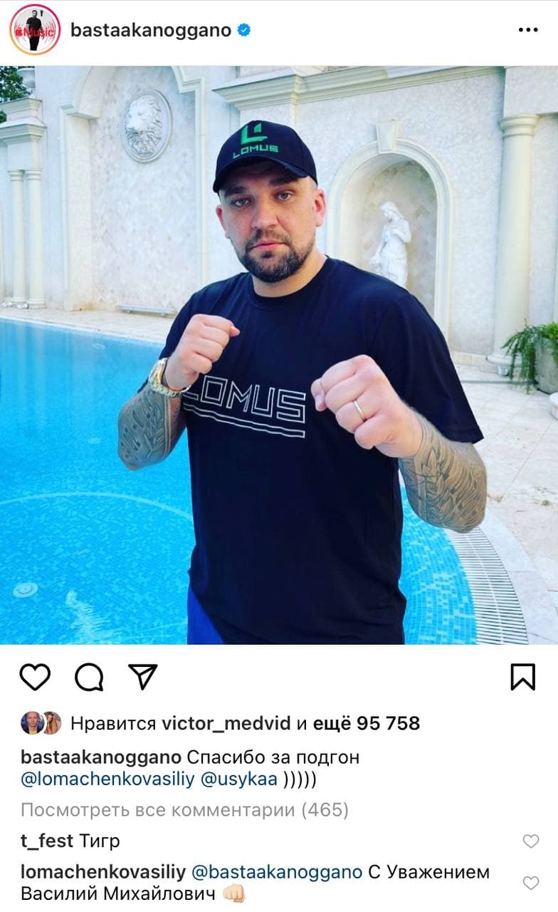Viewport: 558px width, 912px height.
Task: Open the bastaakanoggano profile picture story
Action: [35, 30]
